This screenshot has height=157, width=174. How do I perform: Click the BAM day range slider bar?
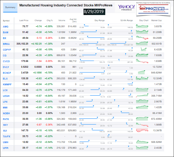click(x=92, y=32)
